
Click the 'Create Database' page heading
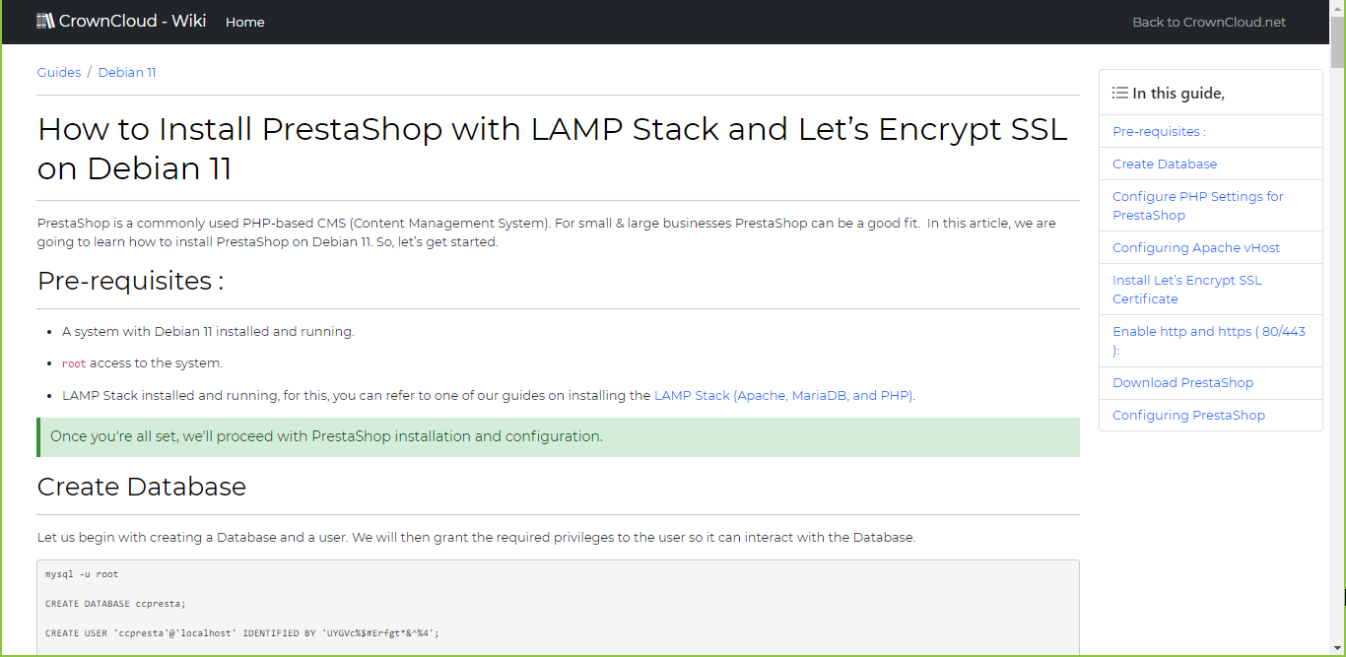(x=141, y=486)
